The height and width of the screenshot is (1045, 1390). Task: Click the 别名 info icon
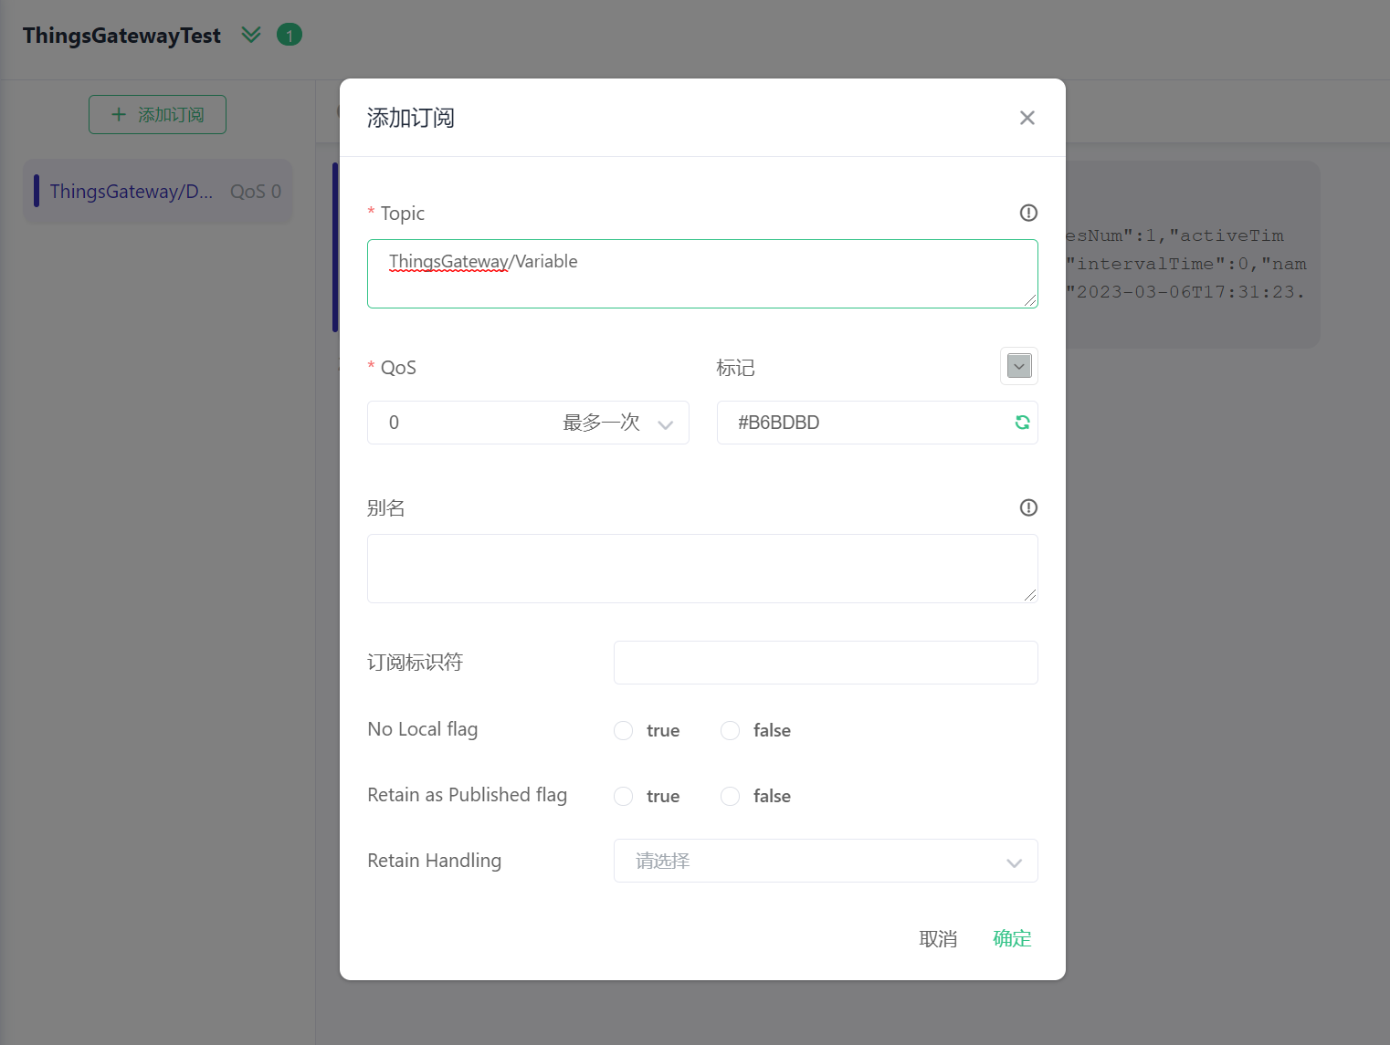pyautogui.click(x=1028, y=507)
